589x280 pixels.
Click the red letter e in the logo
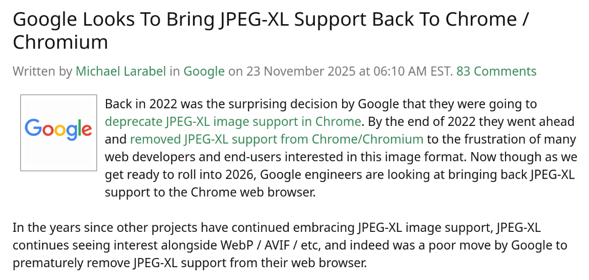86,130
